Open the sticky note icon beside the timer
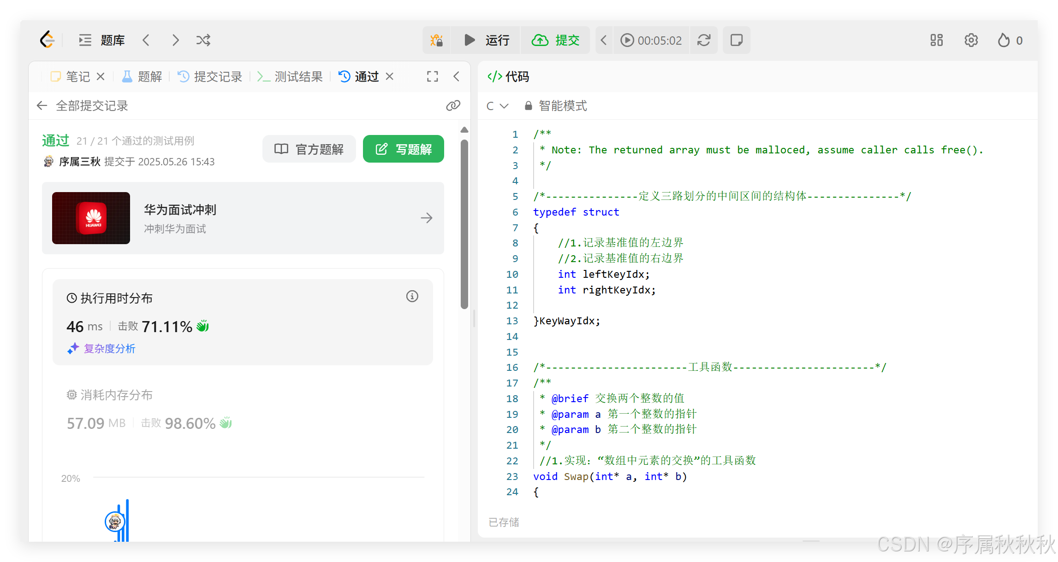Image resolution: width=1058 pixels, height=562 pixels. 736,40
